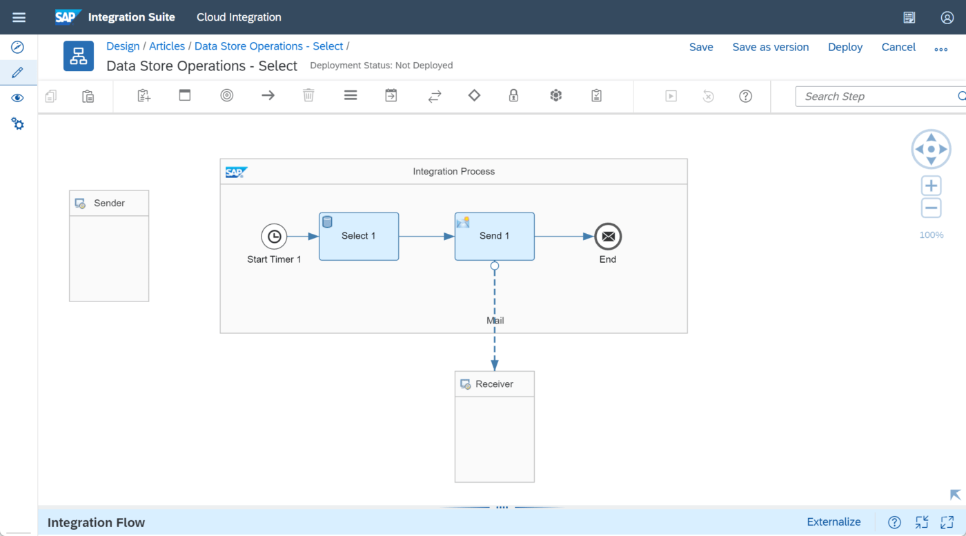Open the Design pencil icon in sidebar

18,72
